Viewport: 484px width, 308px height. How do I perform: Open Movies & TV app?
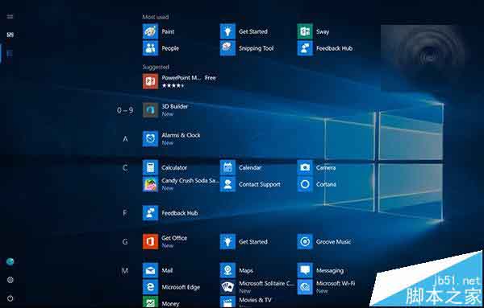(227, 302)
